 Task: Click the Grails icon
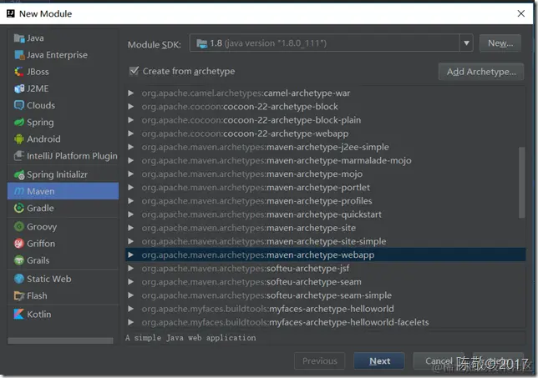19,260
